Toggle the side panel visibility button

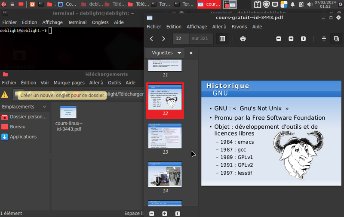click(222, 39)
